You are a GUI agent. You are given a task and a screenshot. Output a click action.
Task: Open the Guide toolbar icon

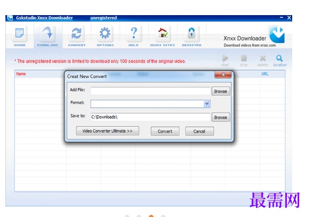click(x=19, y=33)
